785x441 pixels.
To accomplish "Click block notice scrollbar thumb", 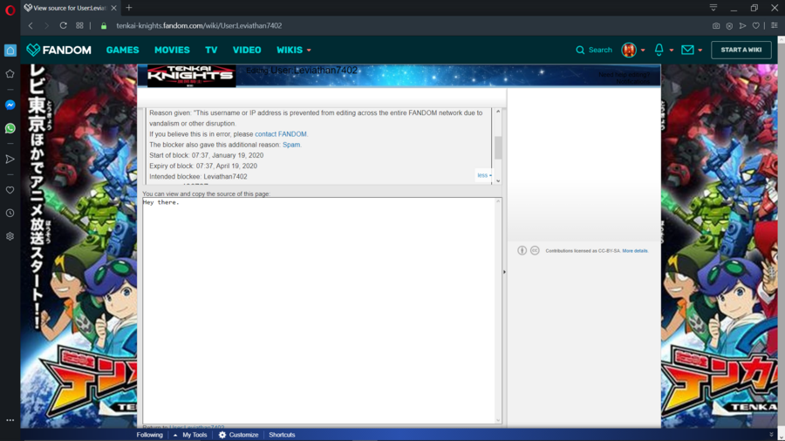I will click(x=498, y=148).
